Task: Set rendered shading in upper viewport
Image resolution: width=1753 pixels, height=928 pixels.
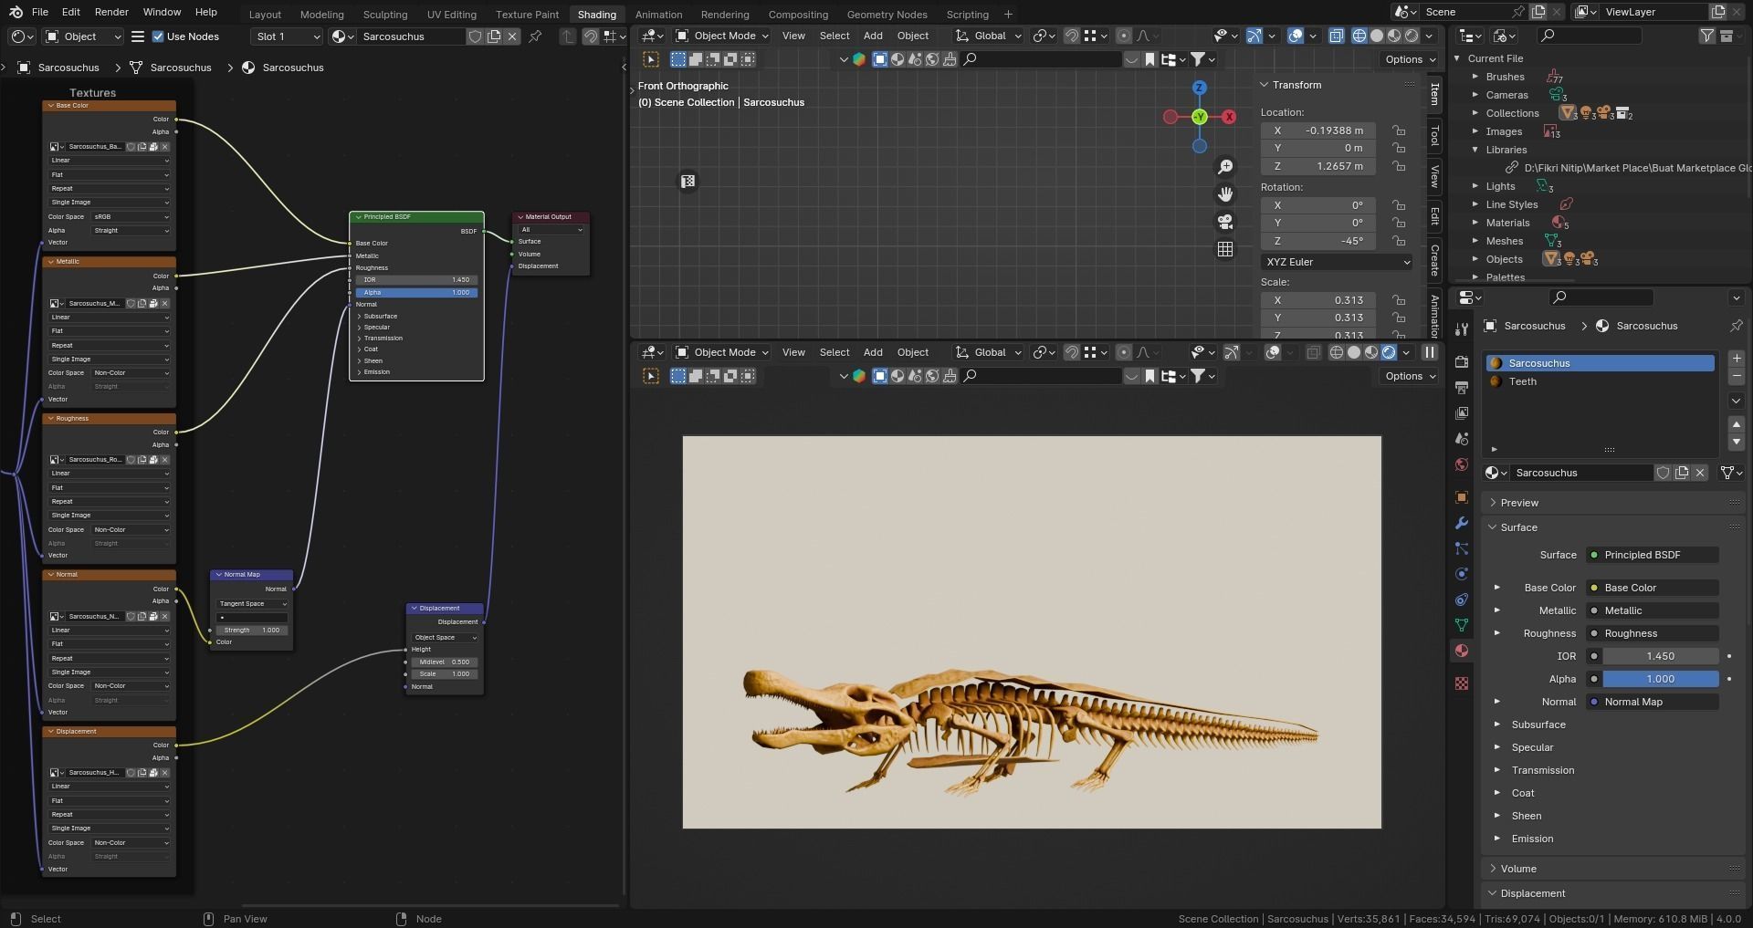Action: (1412, 36)
